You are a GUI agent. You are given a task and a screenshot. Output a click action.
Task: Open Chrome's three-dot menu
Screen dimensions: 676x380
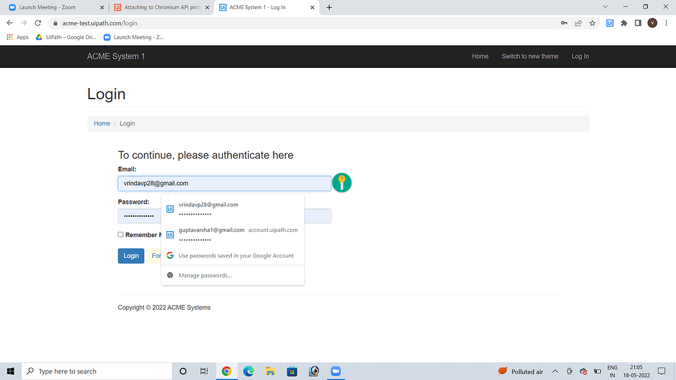[666, 22]
